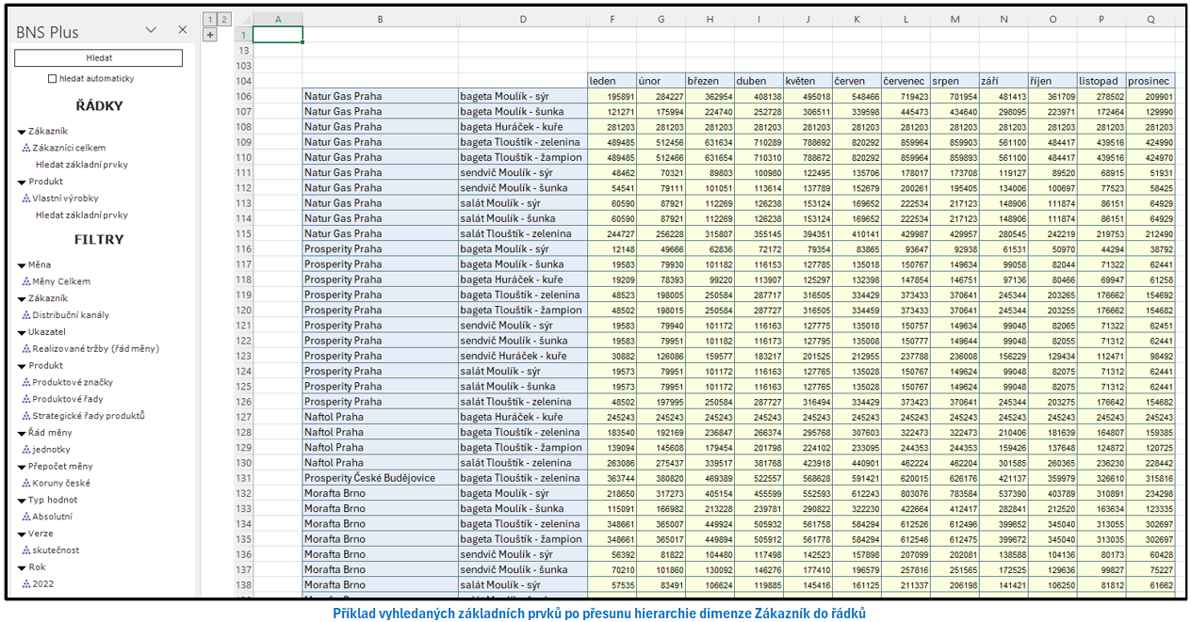
Task: Click Prosperity Praha cell in row 116
Action: (x=380, y=249)
